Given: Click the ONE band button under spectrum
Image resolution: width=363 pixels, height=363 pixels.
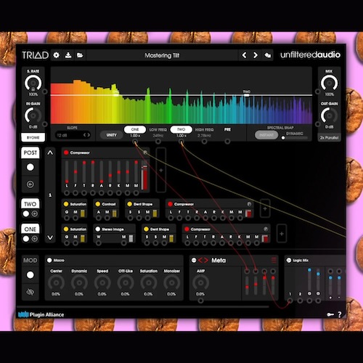Looking at the screenshot, I should [x=135, y=129].
